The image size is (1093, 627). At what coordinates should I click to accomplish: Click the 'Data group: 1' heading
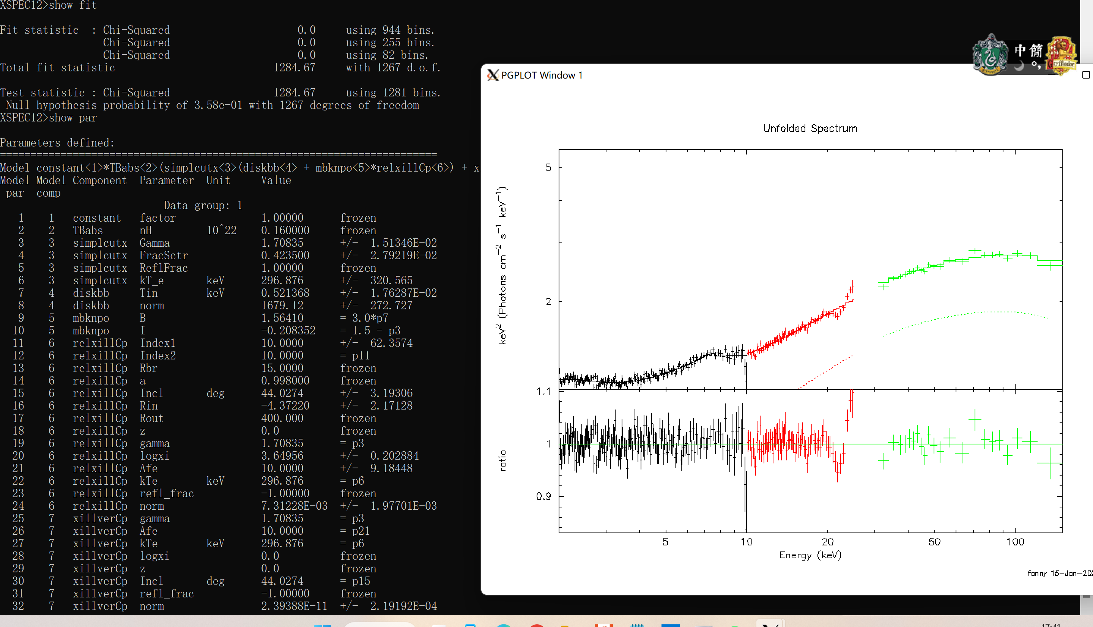(x=203, y=205)
